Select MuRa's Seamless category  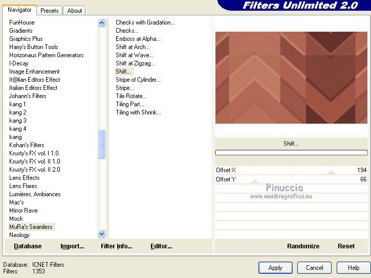click(31, 227)
